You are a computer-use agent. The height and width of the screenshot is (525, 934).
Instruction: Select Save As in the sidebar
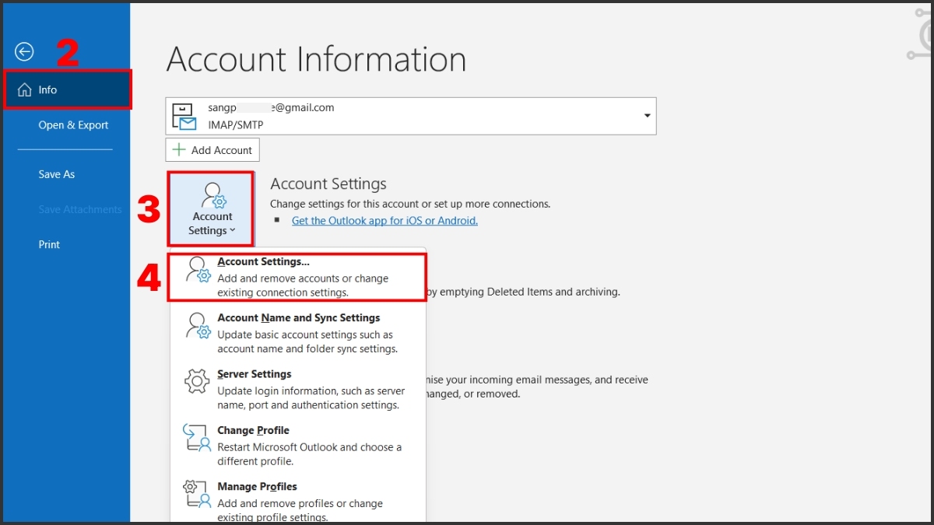57,174
